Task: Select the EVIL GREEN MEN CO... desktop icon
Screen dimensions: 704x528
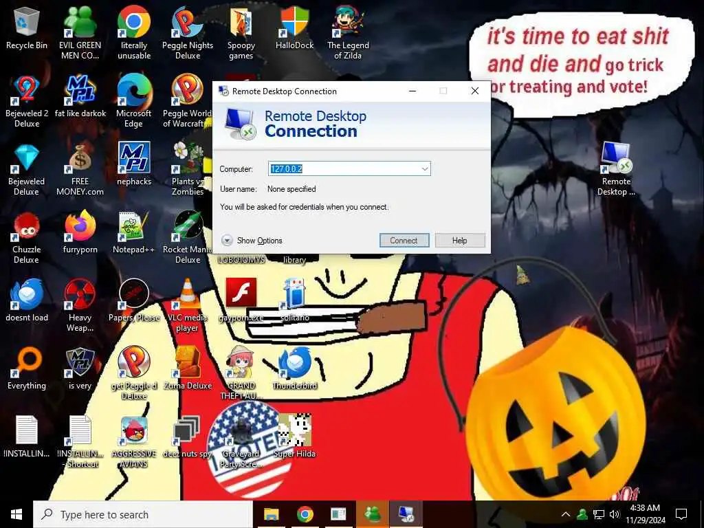Action: point(80,32)
